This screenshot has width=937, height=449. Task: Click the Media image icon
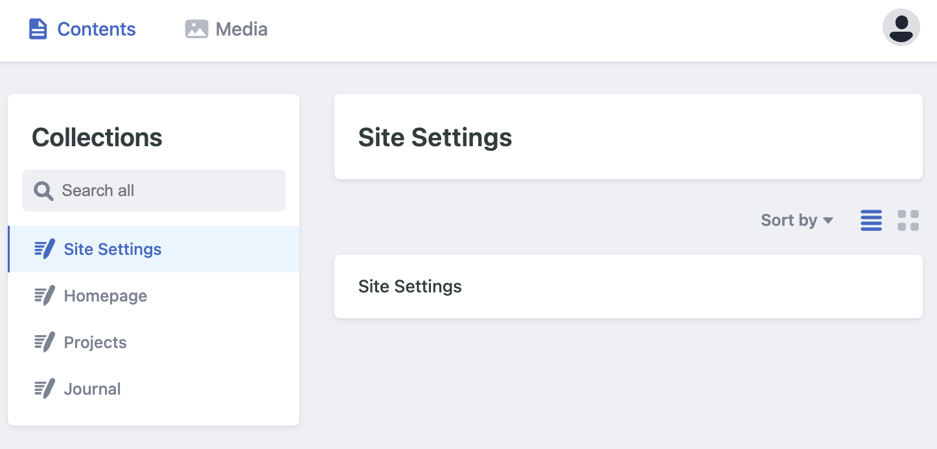coord(196,28)
